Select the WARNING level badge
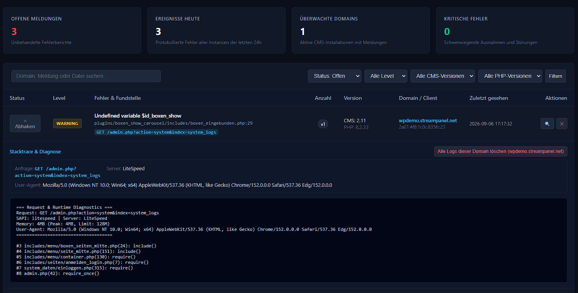The height and width of the screenshot is (293, 578). [67, 123]
